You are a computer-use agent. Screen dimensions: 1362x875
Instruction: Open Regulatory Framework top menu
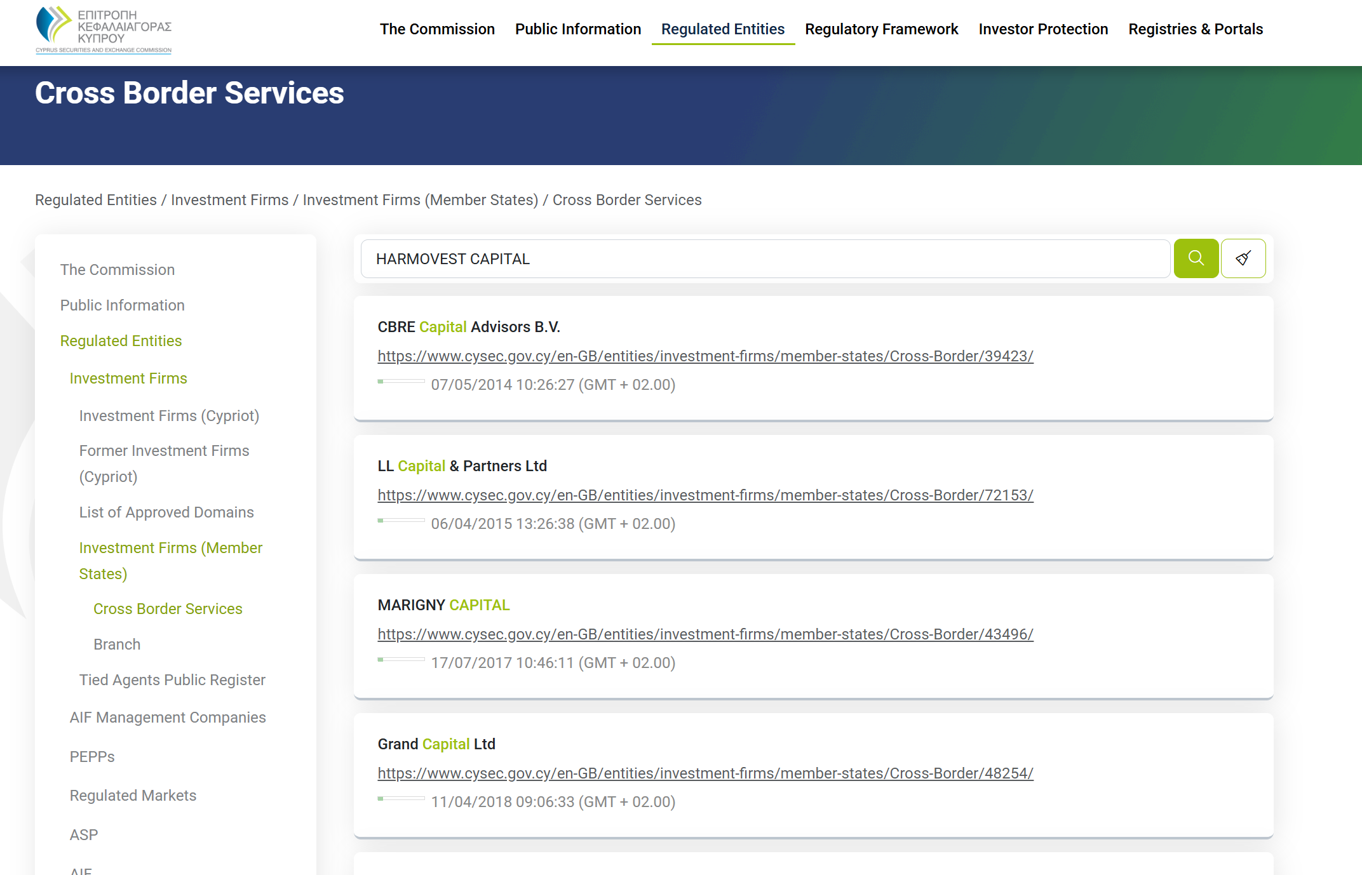882,29
